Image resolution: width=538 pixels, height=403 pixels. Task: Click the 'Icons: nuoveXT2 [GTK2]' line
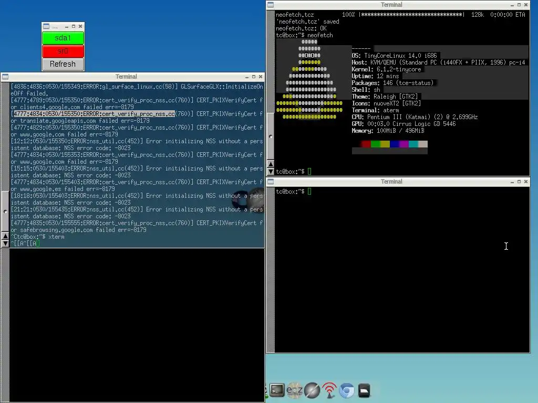click(x=386, y=103)
